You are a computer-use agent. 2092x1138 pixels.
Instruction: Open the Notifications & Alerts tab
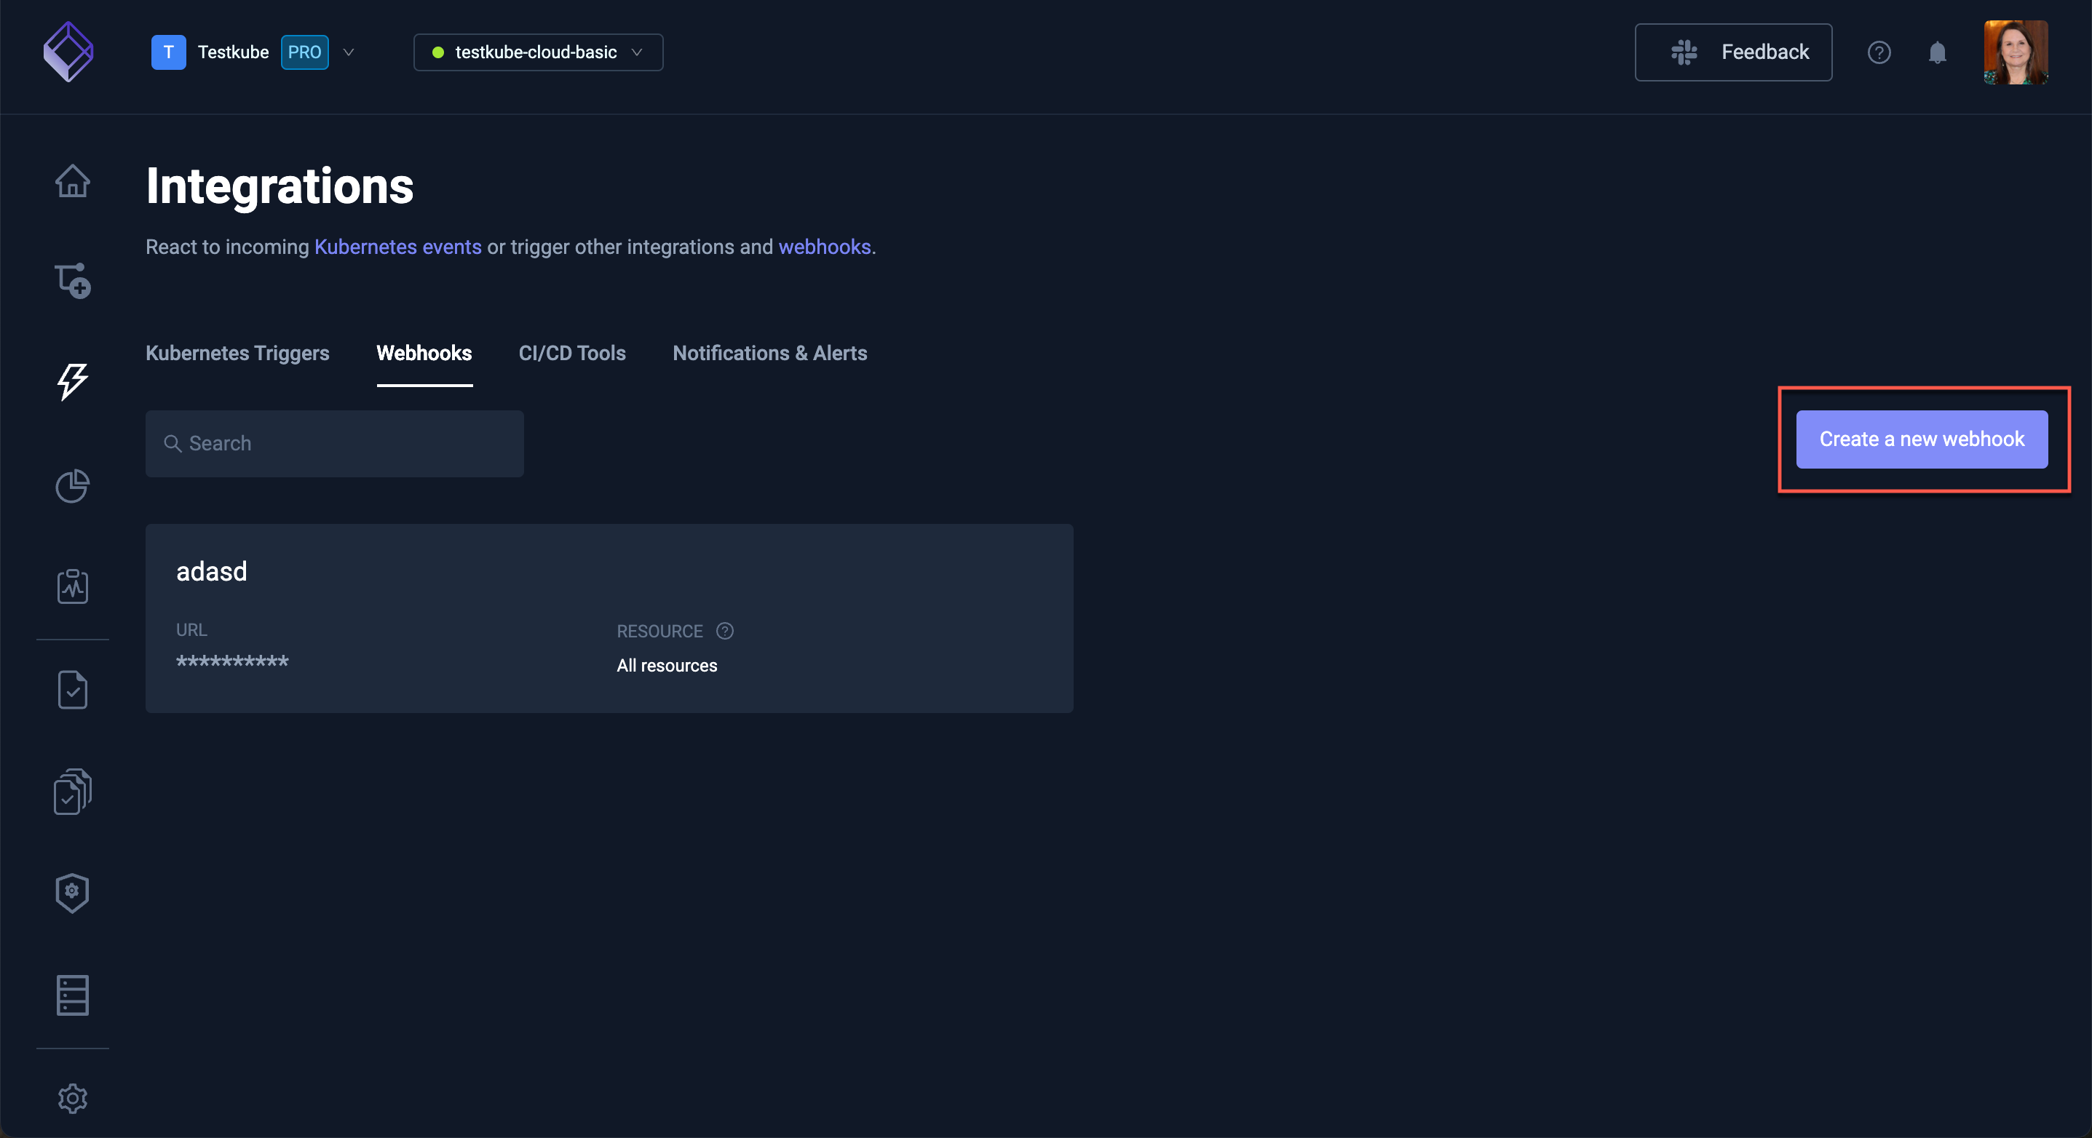[x=769, y=353]
